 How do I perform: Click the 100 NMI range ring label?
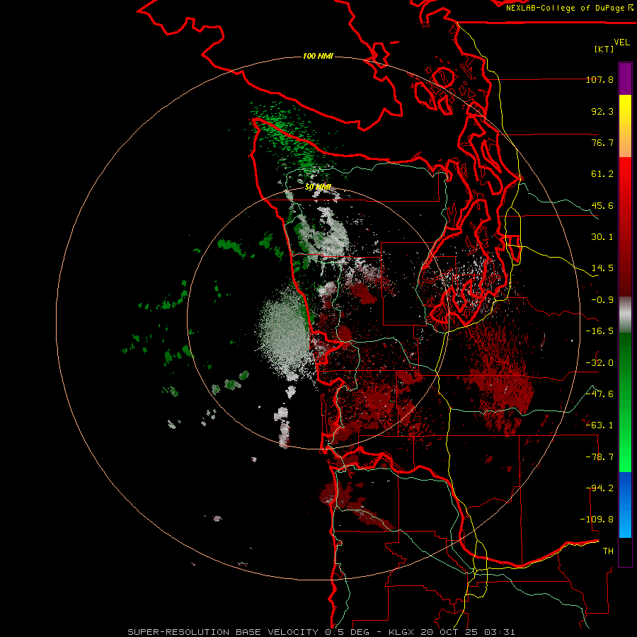318,56
